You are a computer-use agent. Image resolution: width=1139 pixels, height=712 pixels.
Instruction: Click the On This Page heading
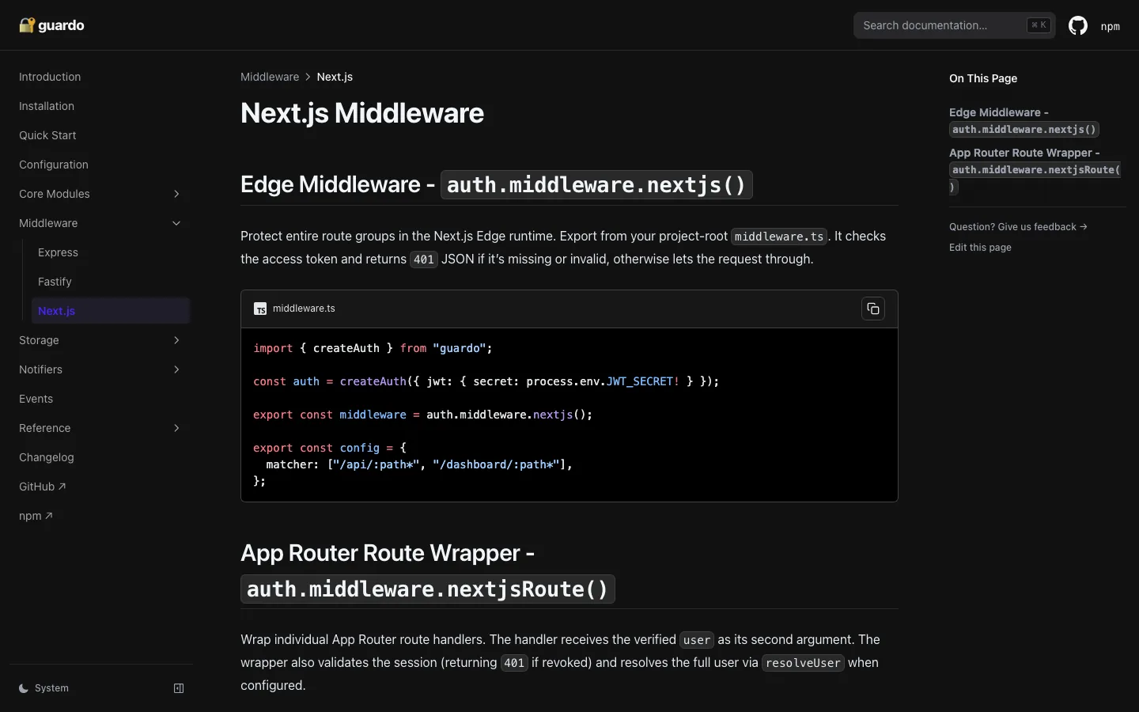983,78
